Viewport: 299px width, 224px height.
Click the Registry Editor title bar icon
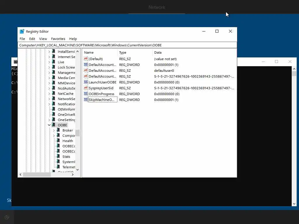coord(22,32)
